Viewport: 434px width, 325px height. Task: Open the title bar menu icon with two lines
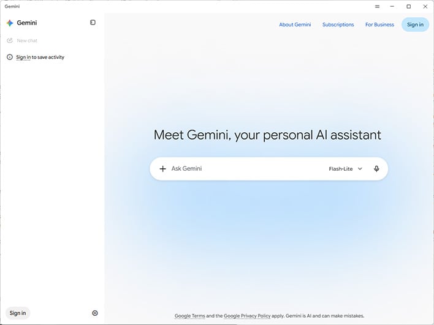coord(377,6)
